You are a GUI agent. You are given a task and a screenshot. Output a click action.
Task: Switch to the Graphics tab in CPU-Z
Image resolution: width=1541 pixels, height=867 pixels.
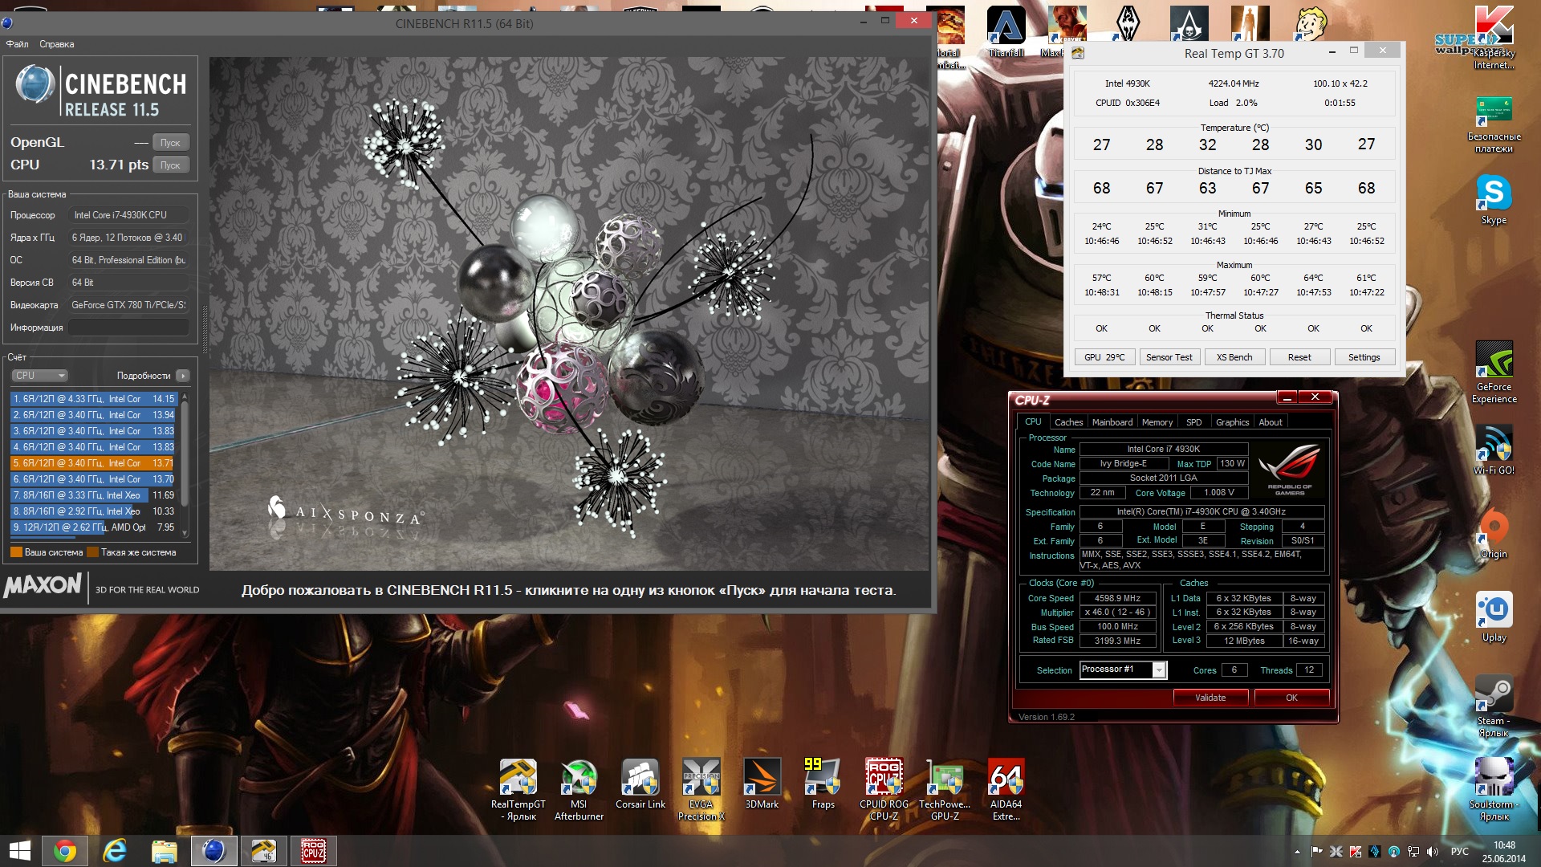point(1232,422)
